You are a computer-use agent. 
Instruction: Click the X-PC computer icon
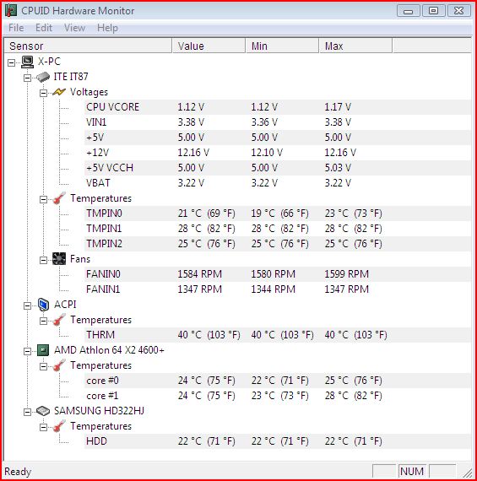click(28, 62)
